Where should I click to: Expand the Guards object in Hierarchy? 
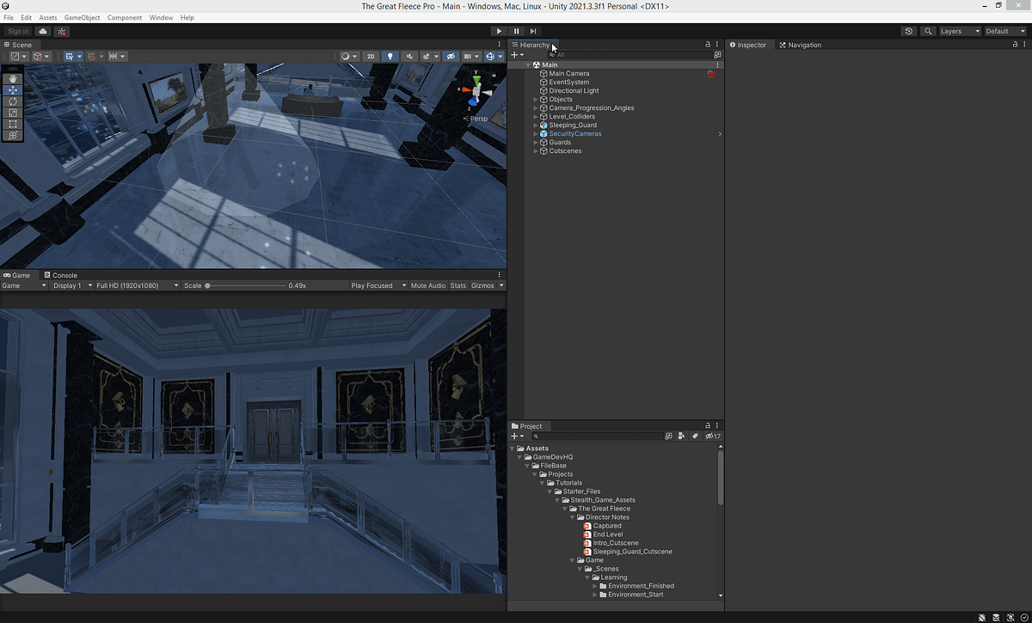[535, 142]
